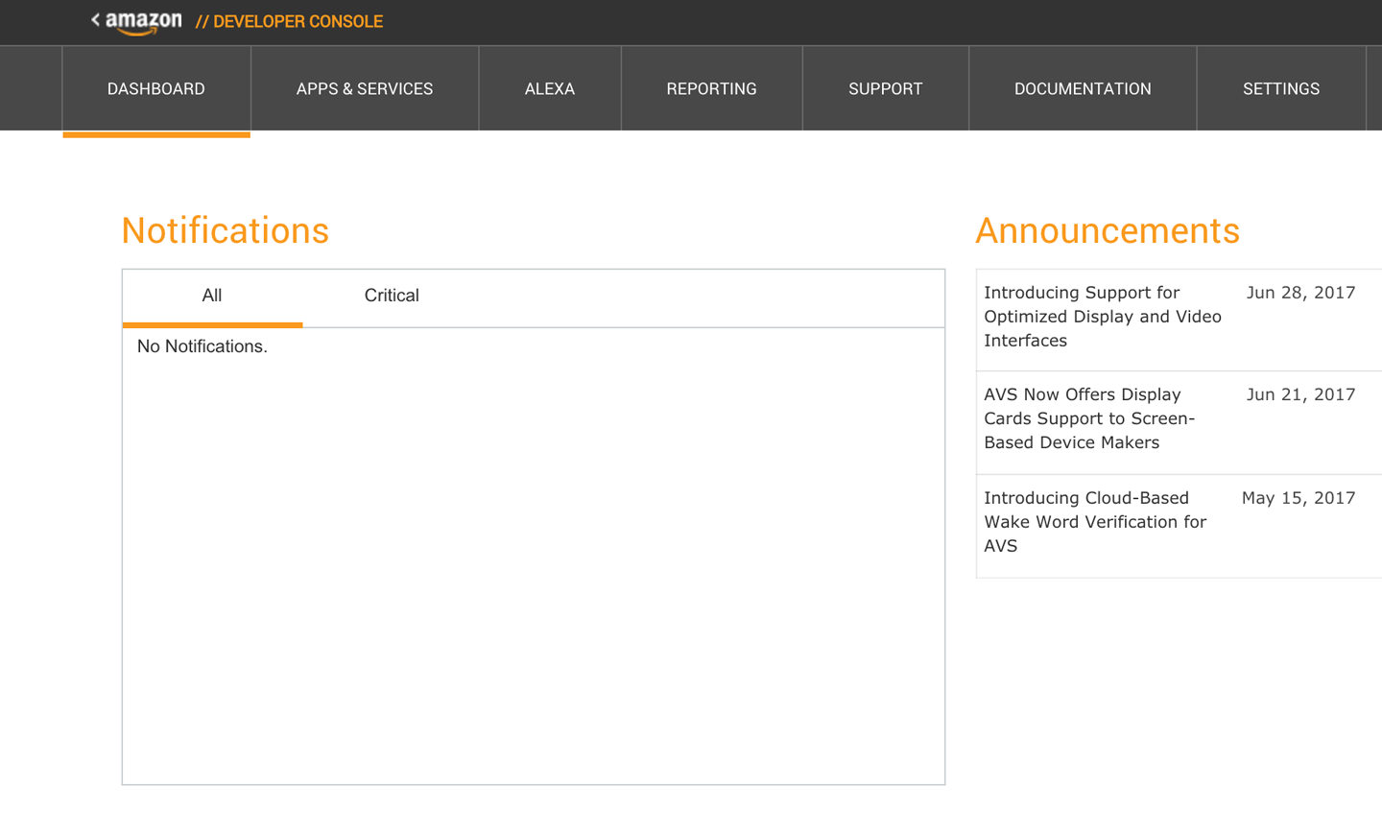Click the Amazon logo in header
The width and height of the screenshot is (1382, 832).
[143, 22]
